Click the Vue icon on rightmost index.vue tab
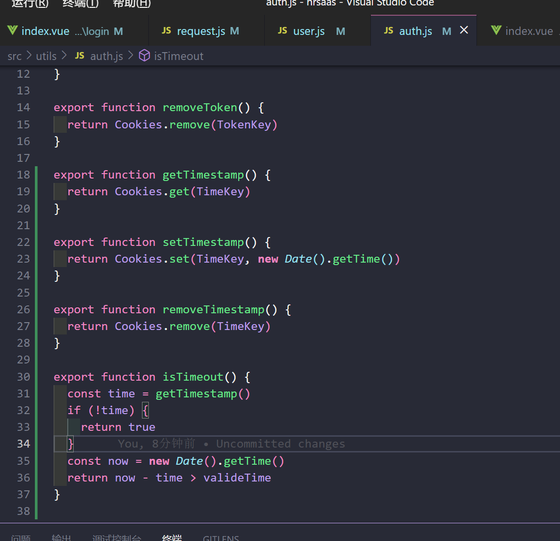This screenshot has width=560, height=541. pyautogui.click(x=497, y=30)
